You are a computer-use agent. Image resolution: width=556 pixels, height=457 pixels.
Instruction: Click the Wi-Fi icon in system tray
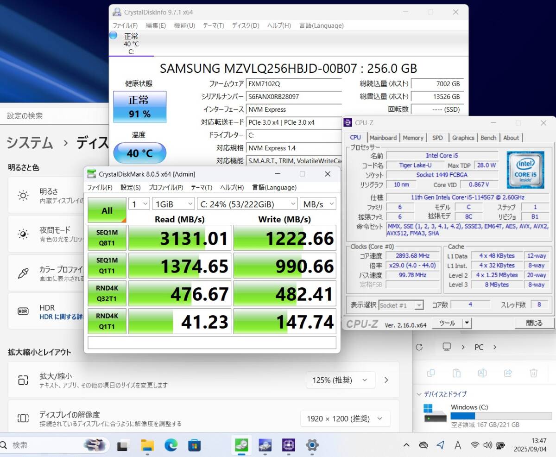click(x=474, y=445)
